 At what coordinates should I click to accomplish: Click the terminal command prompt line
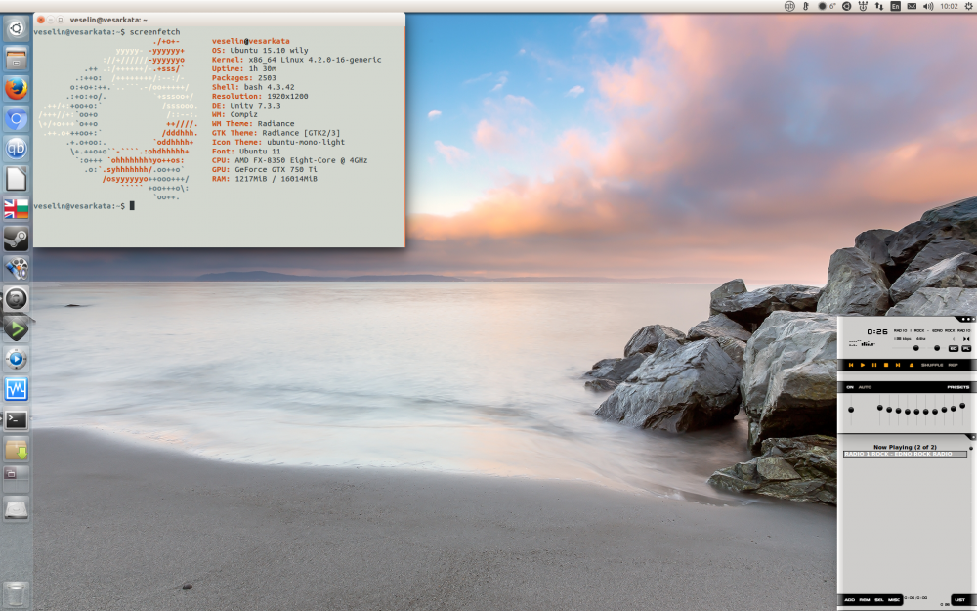click(83, 206)
